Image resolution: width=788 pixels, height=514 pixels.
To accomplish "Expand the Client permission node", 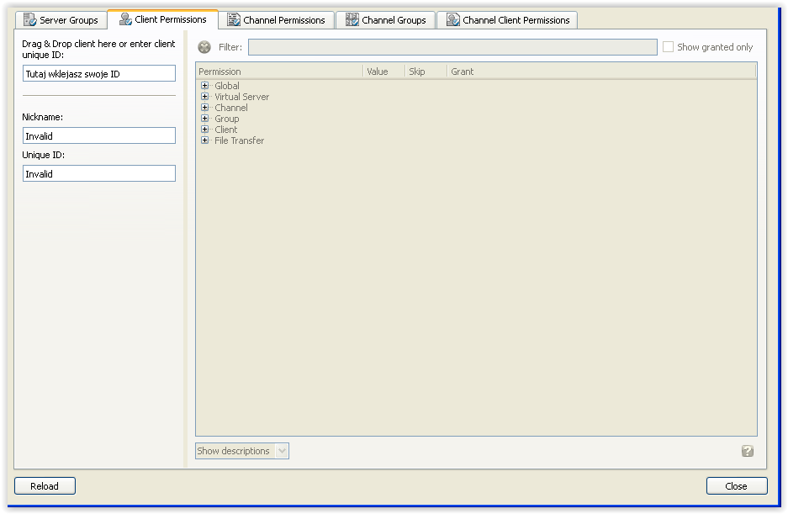I will point(204,130).
